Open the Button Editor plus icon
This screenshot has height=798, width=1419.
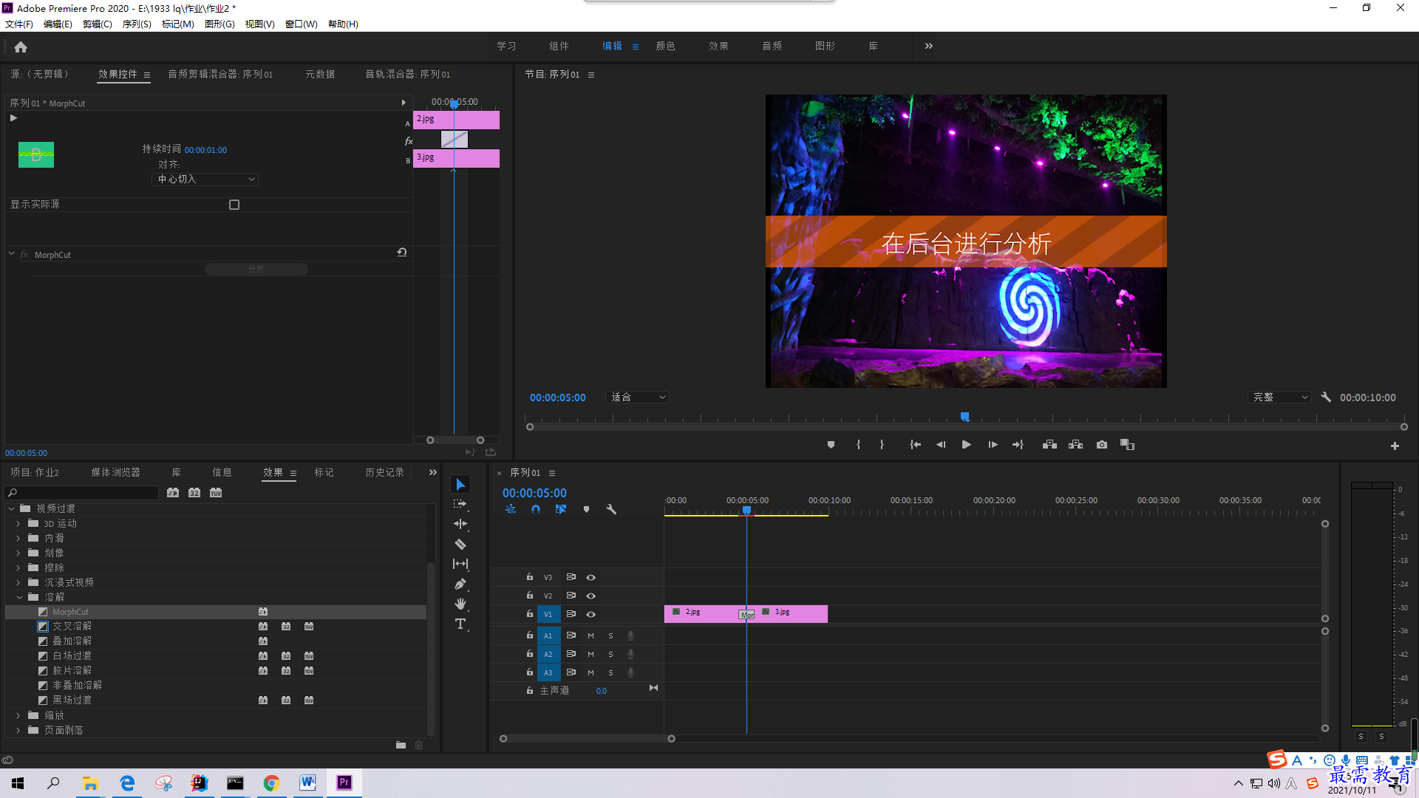point(1395,446)
